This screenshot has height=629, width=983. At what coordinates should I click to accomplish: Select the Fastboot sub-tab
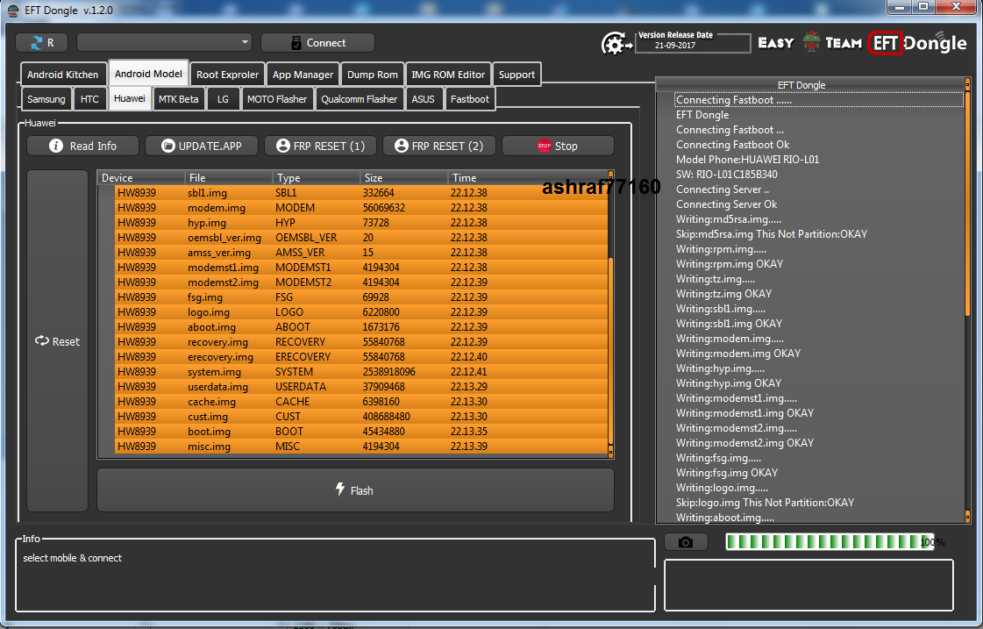(x=469, y=99)
